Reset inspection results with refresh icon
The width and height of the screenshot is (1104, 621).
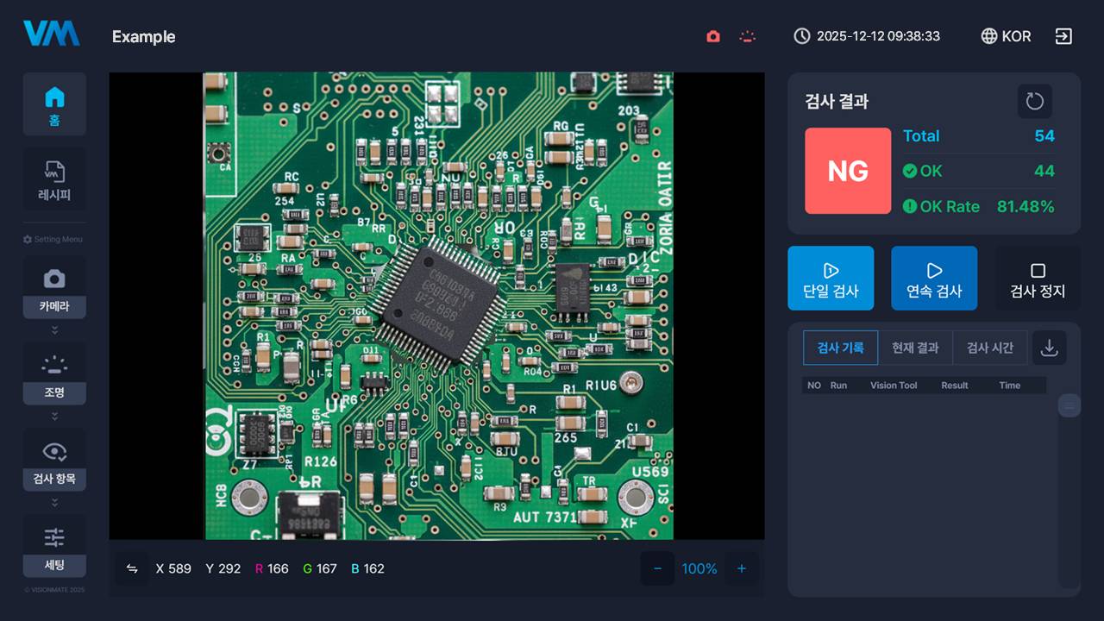[1034, 102]
